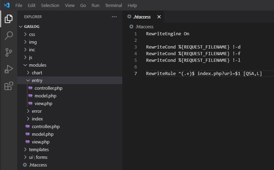This screenshot has height=170, width=274.
Task: Click line number 7 in the gutter
Action: click(x=136, y=74)
